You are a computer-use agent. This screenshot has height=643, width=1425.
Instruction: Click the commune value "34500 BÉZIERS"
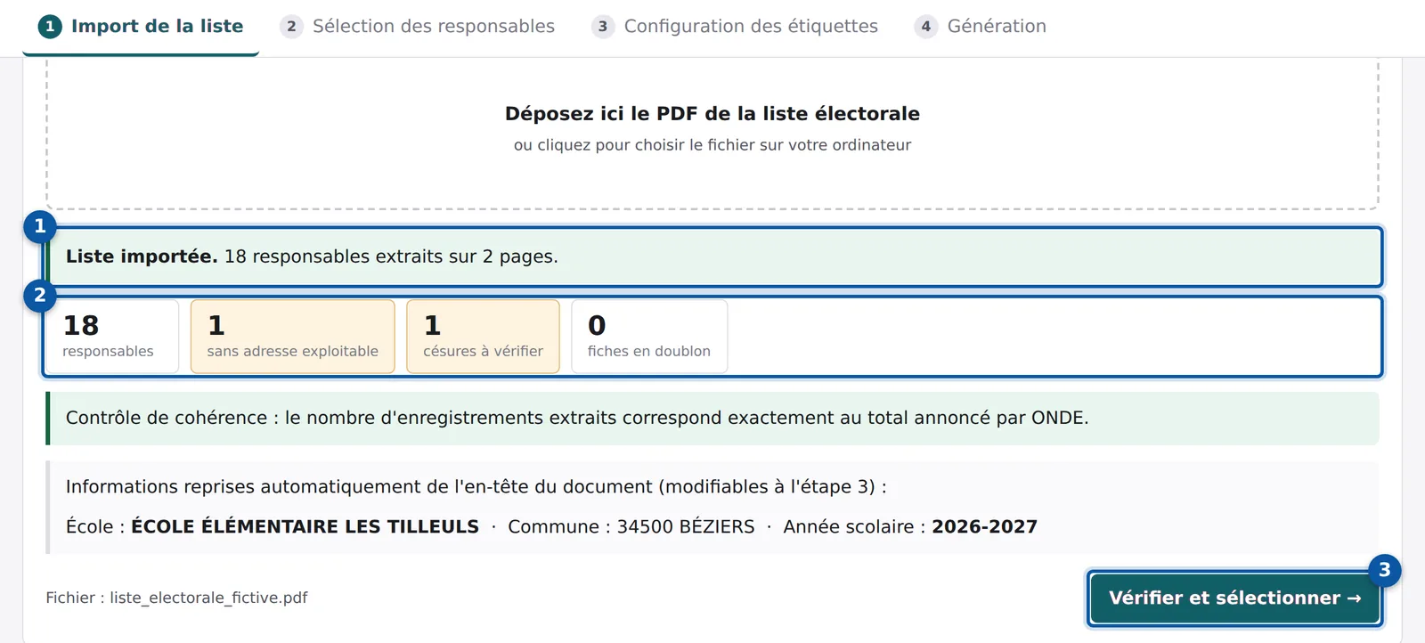(686, 526)
